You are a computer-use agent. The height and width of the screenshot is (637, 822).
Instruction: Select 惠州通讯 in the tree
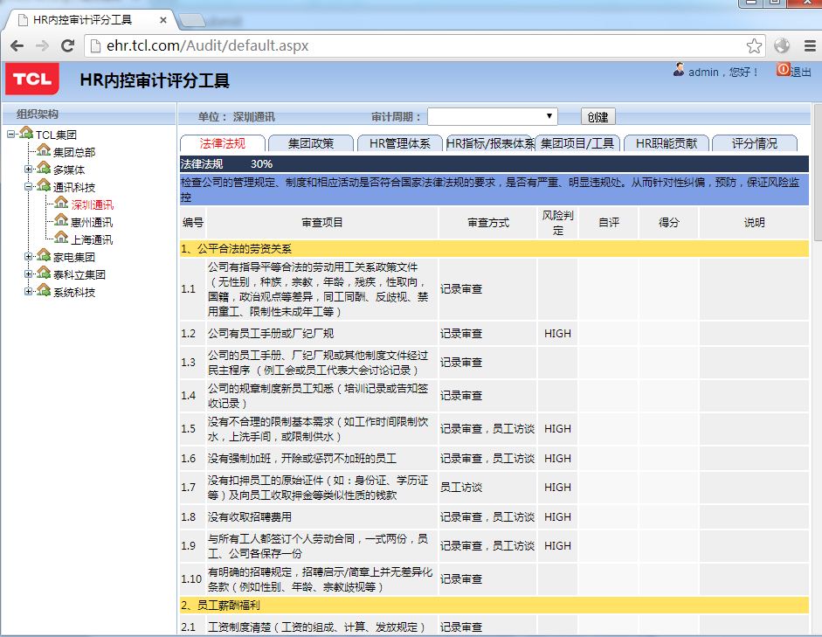(92, 222)
